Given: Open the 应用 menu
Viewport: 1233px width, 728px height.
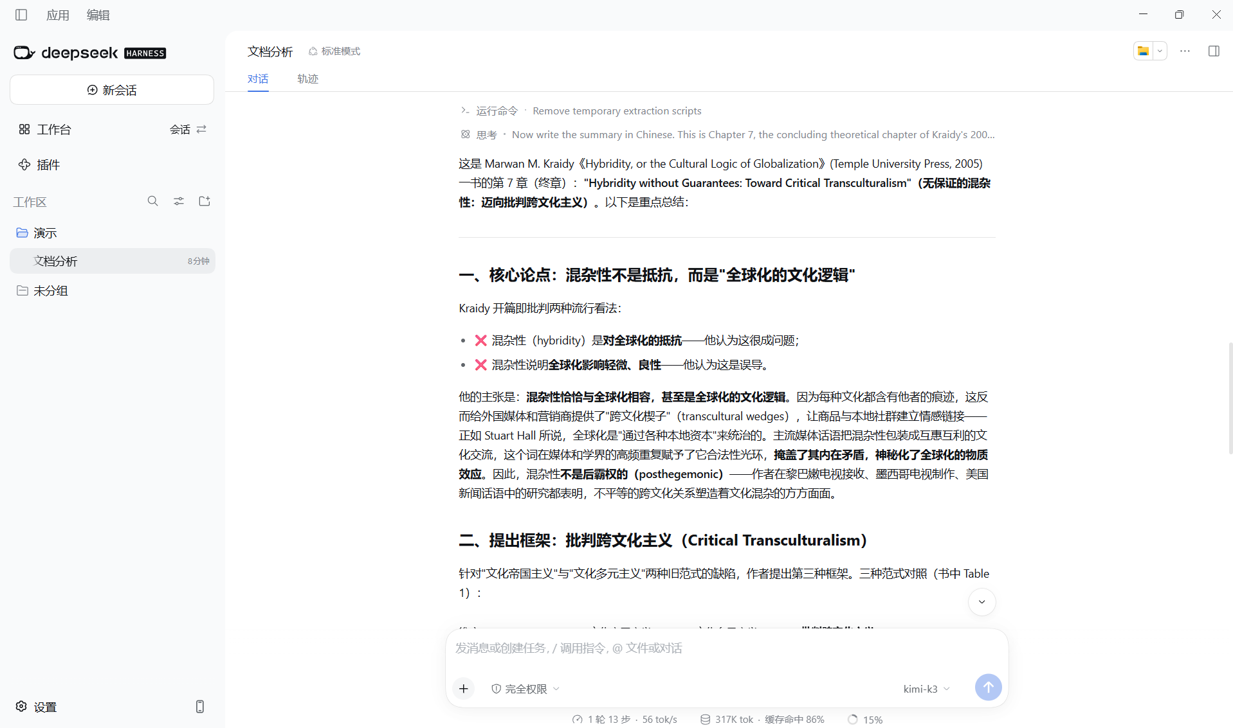Looking at the screenshot, I should (58, 15).
